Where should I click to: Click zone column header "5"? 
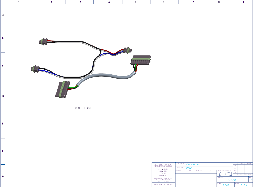(x=136, y=2)
